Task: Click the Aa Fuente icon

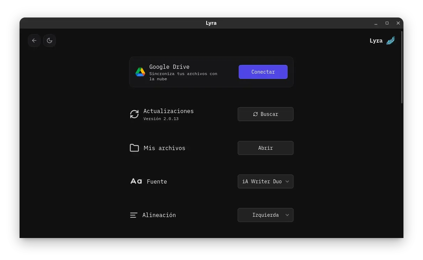Action: (x=136, y=181)
